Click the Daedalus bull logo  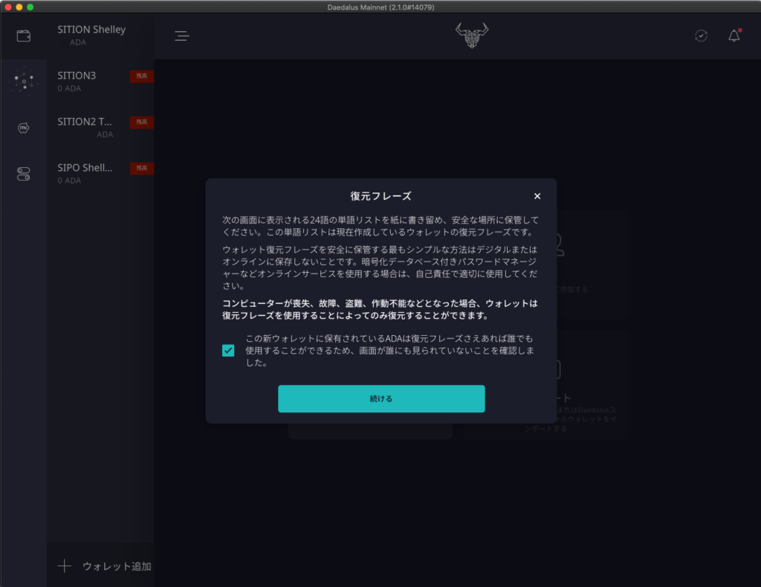pyautogui.click(x=472, y=36)
